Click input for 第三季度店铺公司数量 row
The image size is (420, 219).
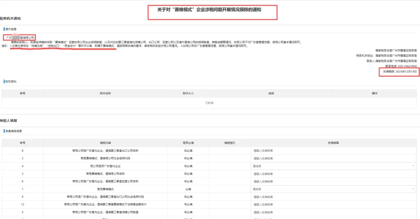334,212
